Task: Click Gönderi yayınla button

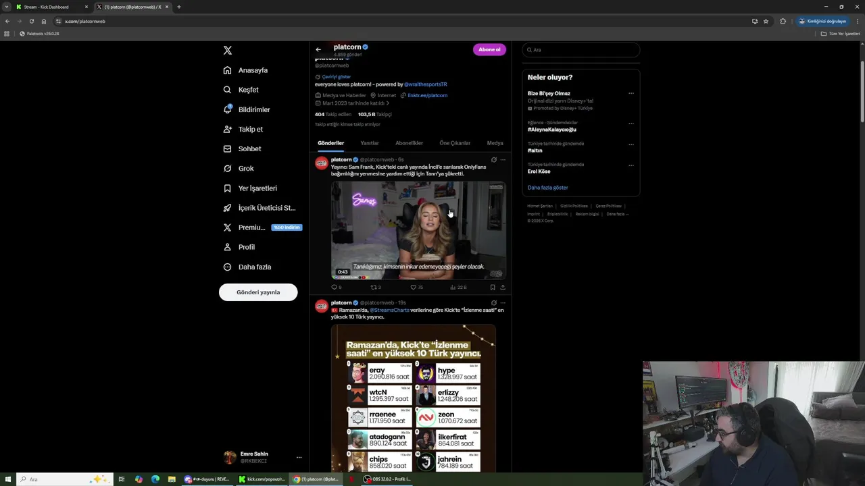Action: click(x=258, y=292)
